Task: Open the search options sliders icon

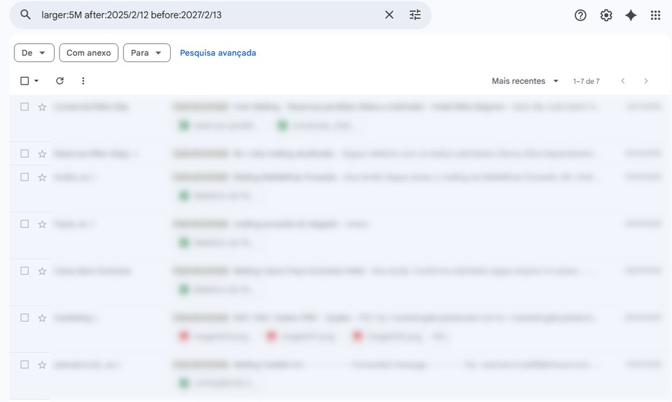Action: 415,15
